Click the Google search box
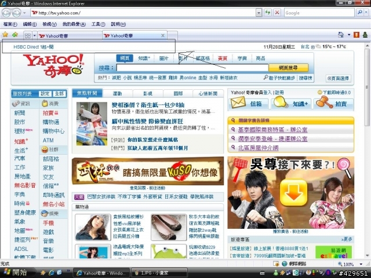This screenshot has height=278, width=371. click(319, 13)
